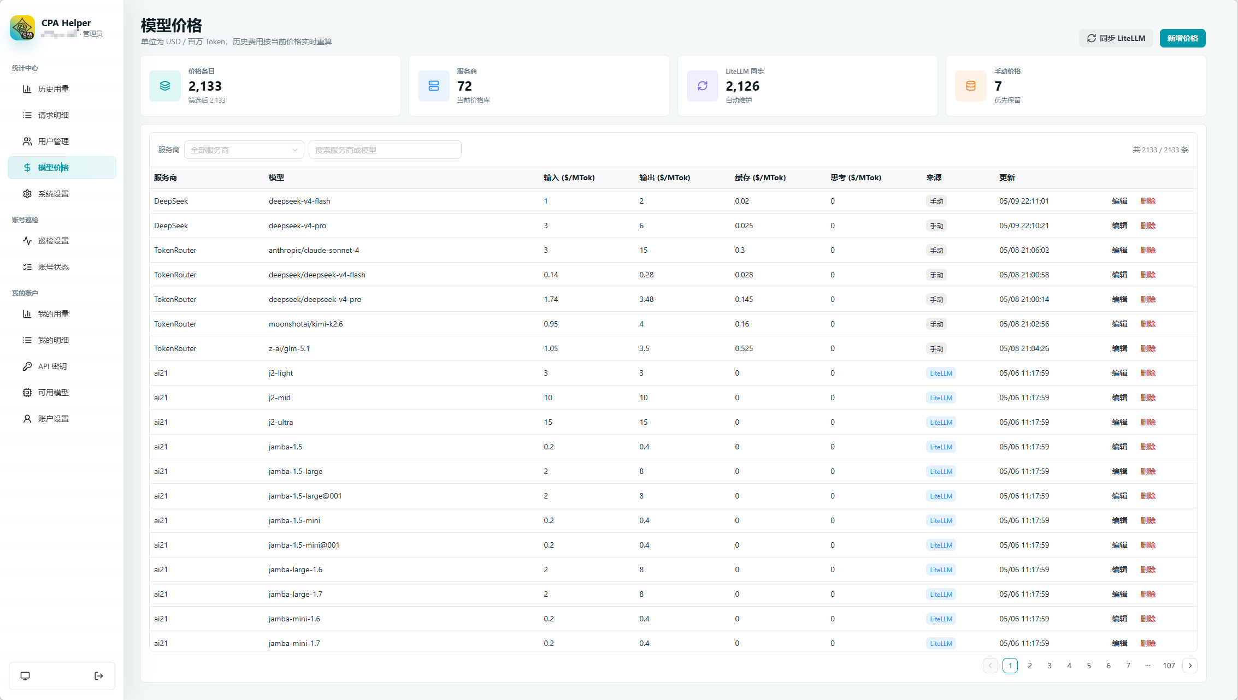Viewport: 1238px width, 700px height.
Task: Click 新增价格 button
Action: pyautogui.click(x=1182, y=38)
